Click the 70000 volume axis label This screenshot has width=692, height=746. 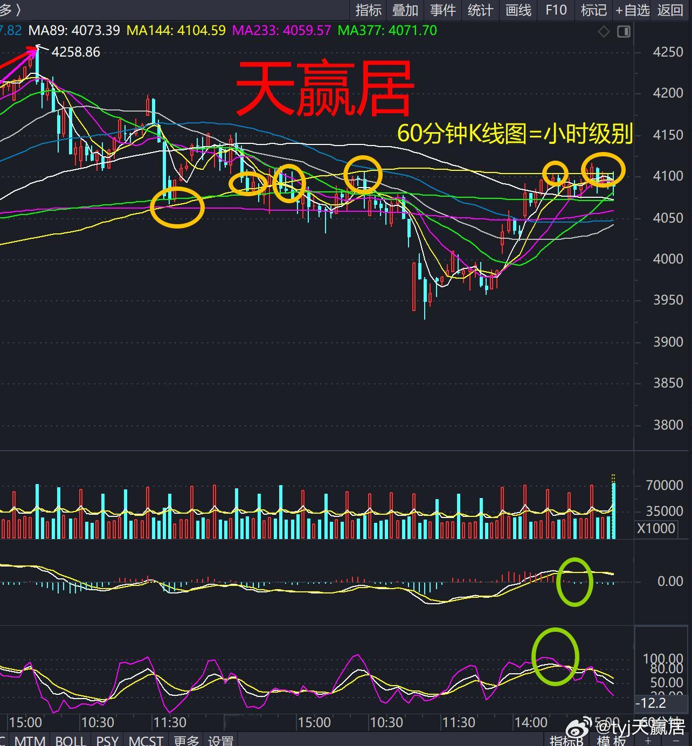click(665, 485)
